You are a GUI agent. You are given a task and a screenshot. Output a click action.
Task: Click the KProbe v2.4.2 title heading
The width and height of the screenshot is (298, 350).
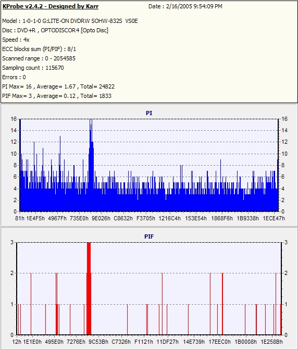click(x=51, y=6)
